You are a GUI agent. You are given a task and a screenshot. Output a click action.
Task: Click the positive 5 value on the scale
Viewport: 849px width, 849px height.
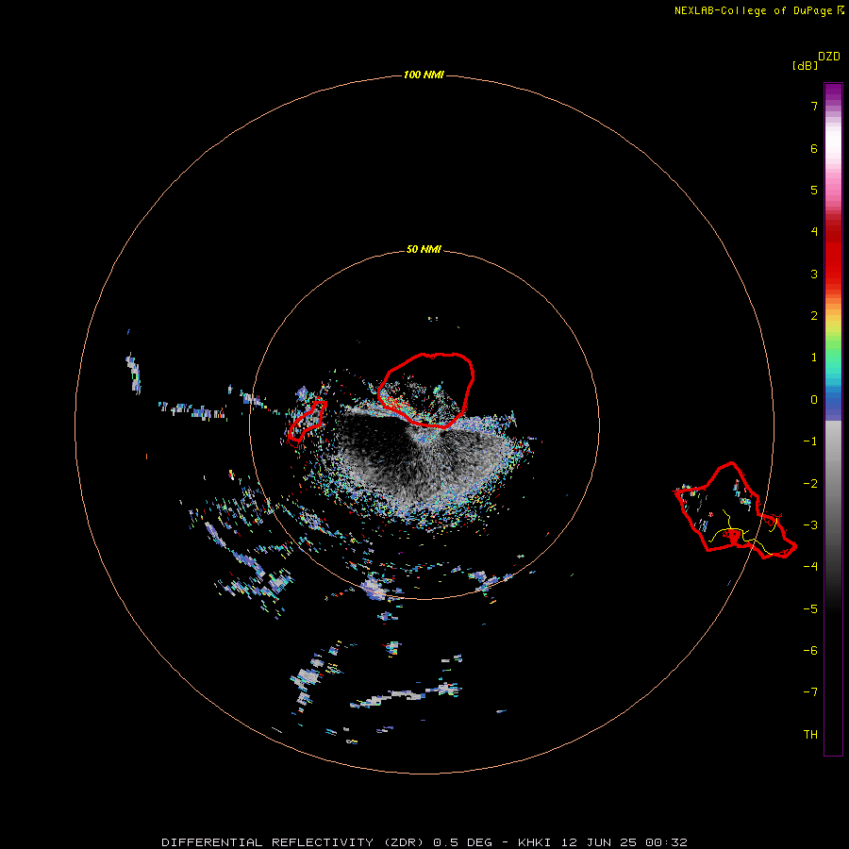[x=814, y=190]
